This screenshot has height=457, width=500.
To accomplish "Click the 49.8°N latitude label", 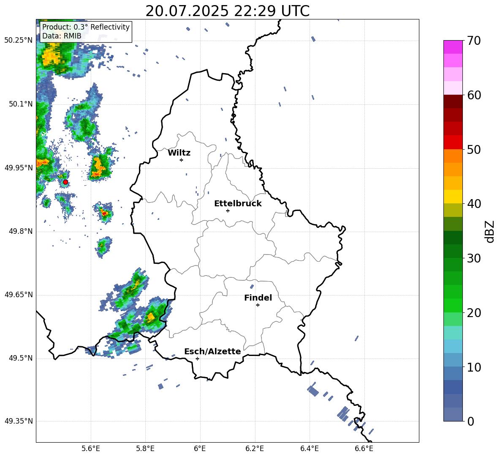I will click(20, 231).
